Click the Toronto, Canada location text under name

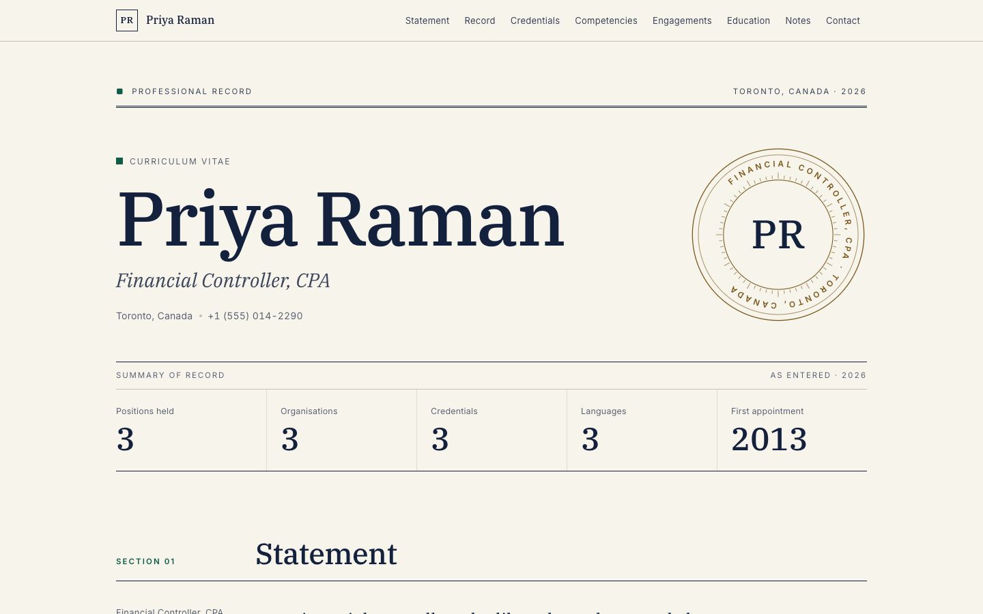(x=154, y=316)
